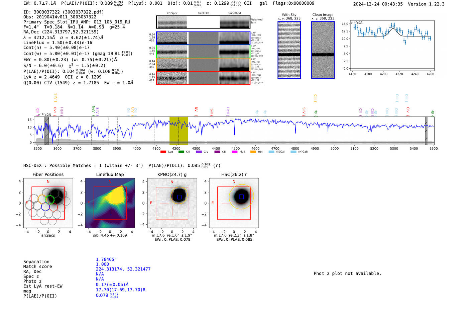This screenshot has width=468, height=319.
Task: Click the red OVI line label above the spectrum
Action: click(x=55, y=110)
